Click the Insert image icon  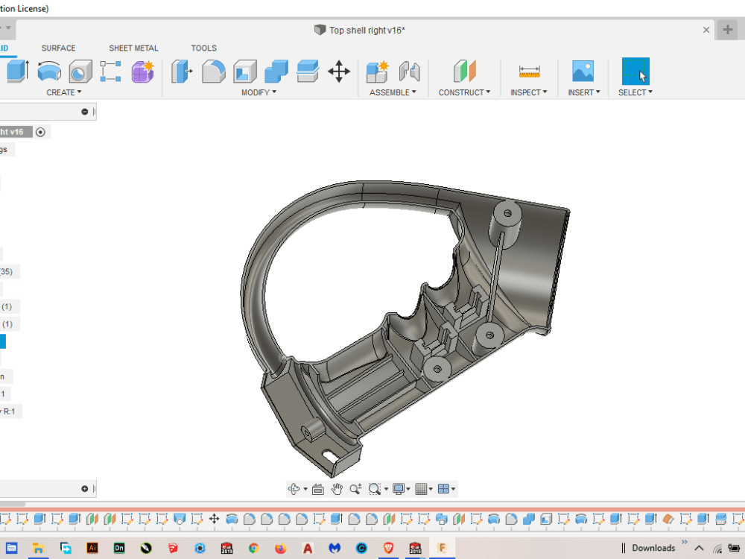pos(583,72)
